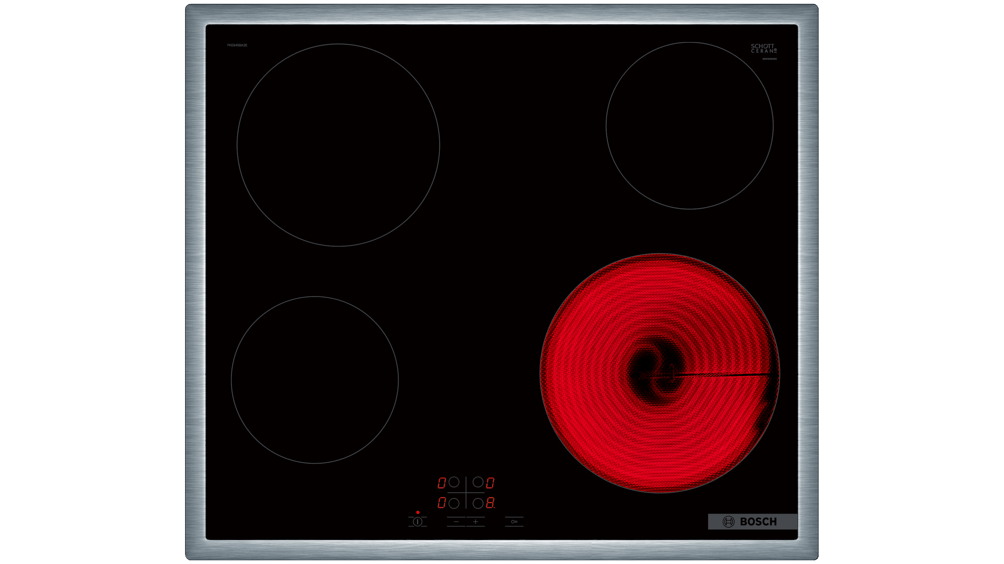Select the rear-left hotplate selector circle

click(454, 482)
